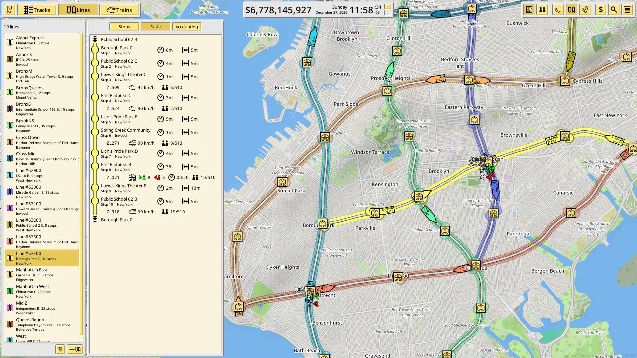Screen dimensions: 637x358
Task: Open the Tracks editor
Action: click(x=37, y=10)
